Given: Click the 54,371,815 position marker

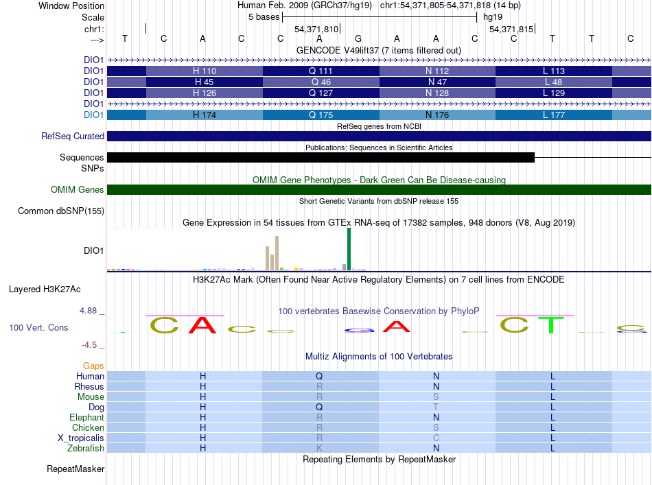Looking at the screenshot, I should click(511, 29).
